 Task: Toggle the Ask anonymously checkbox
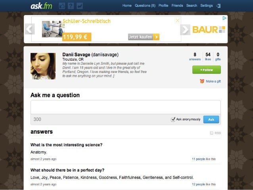click(x=173, y=119)
